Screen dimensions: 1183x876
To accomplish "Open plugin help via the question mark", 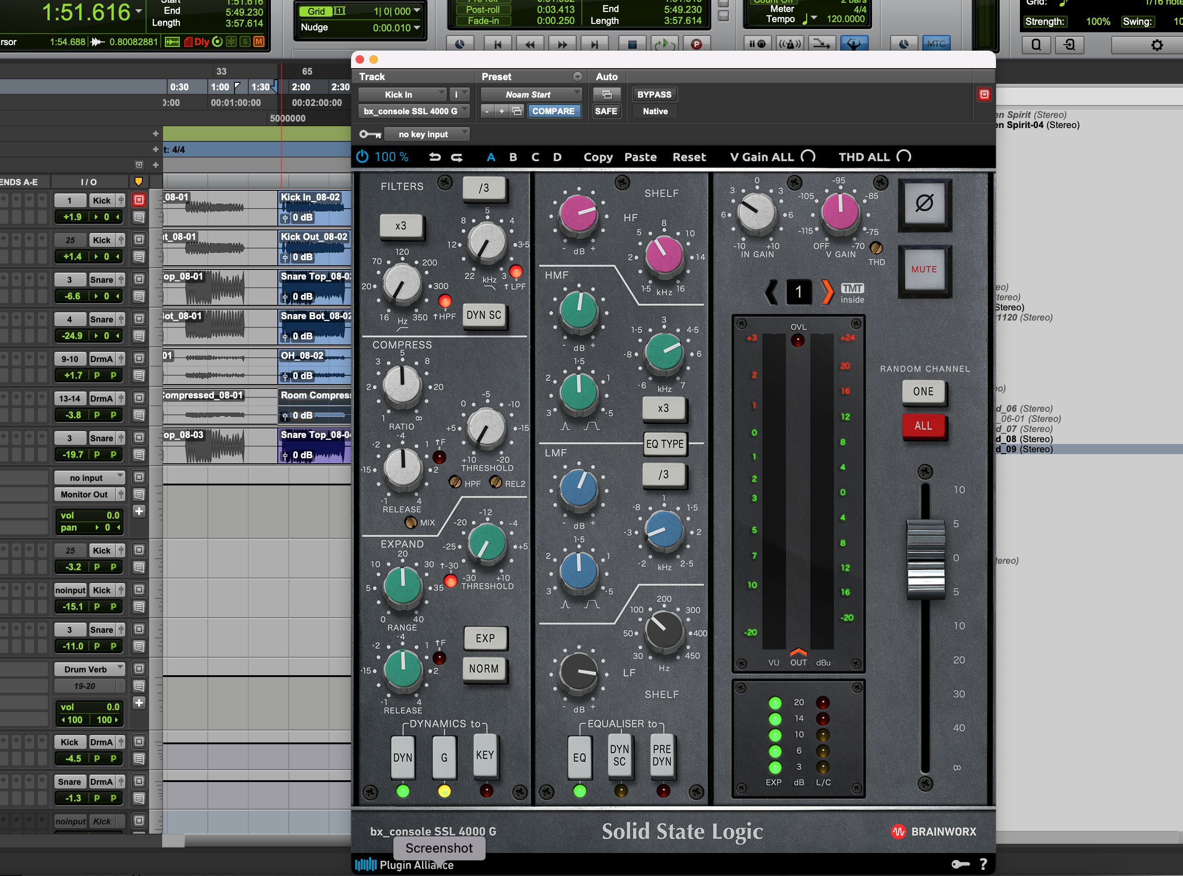I will [984, 864].
